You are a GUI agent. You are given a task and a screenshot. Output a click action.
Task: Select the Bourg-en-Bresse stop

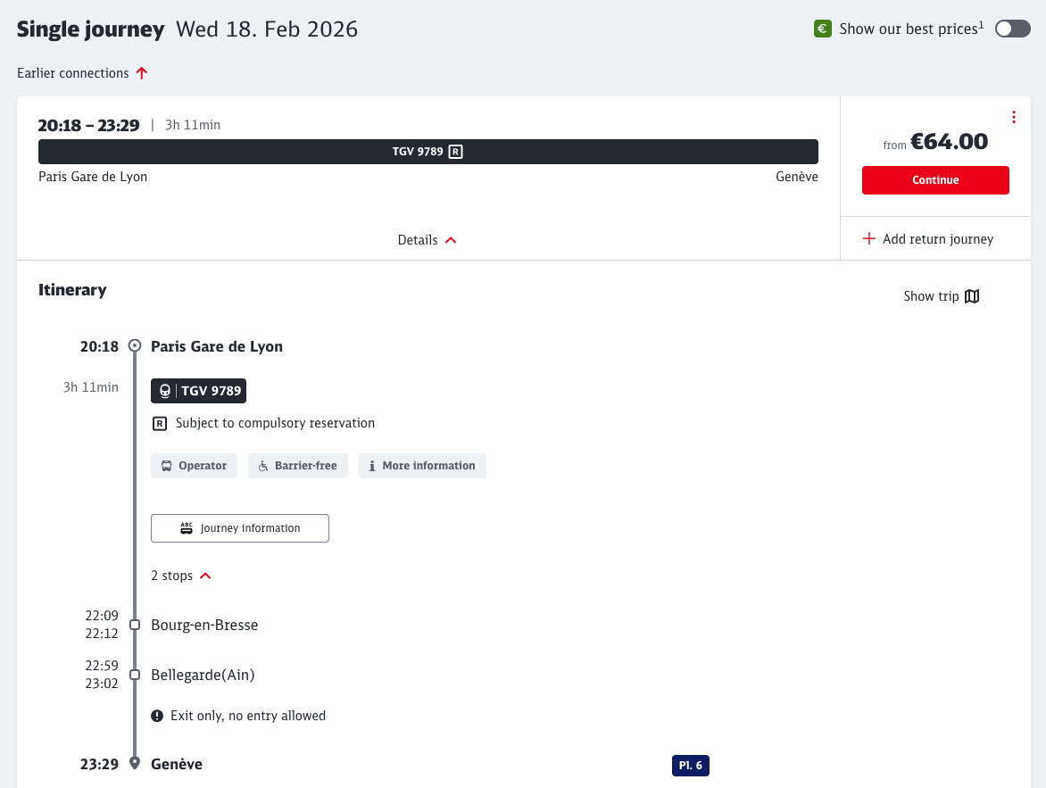[204, 625]
